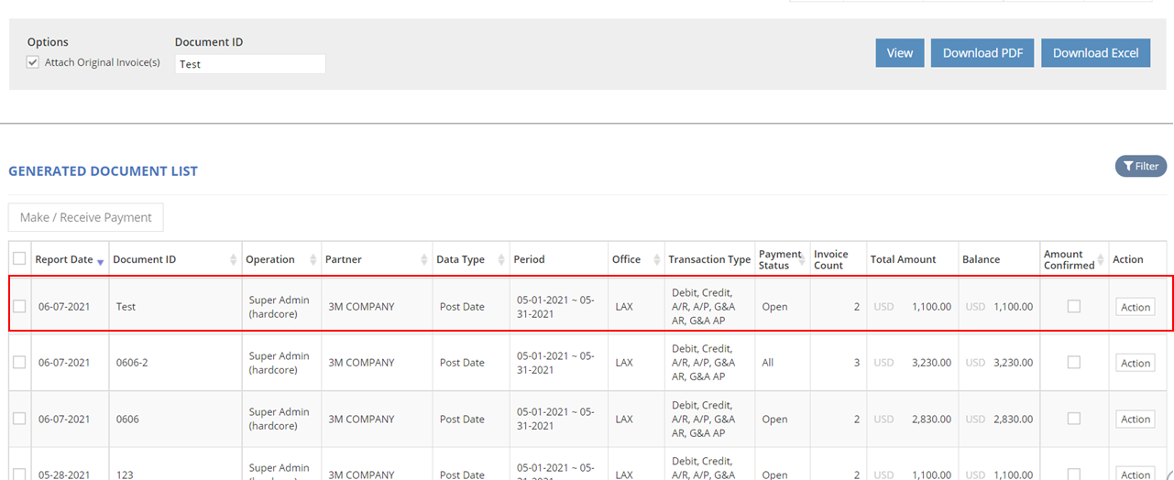The height and width of the screenshot is (480, 1174).
Task: Open the Filter funnel button
Action: 1140,166
